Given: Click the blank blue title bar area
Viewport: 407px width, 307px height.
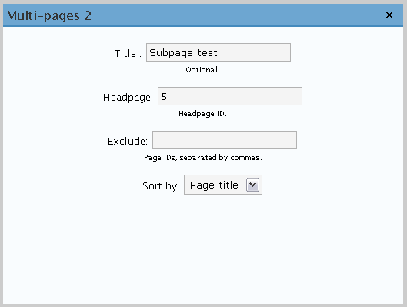Looking at the screenshot, I should 234,15.
